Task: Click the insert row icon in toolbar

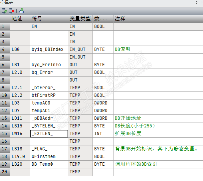Action: point(4,11)
